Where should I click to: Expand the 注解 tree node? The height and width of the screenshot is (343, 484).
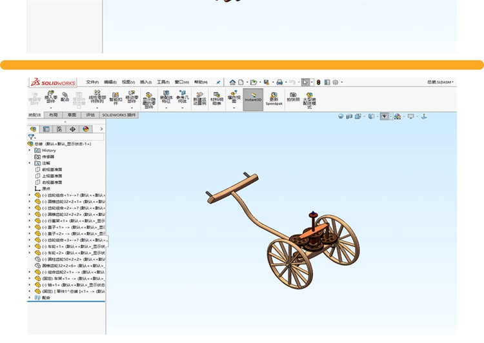(30, 163)
